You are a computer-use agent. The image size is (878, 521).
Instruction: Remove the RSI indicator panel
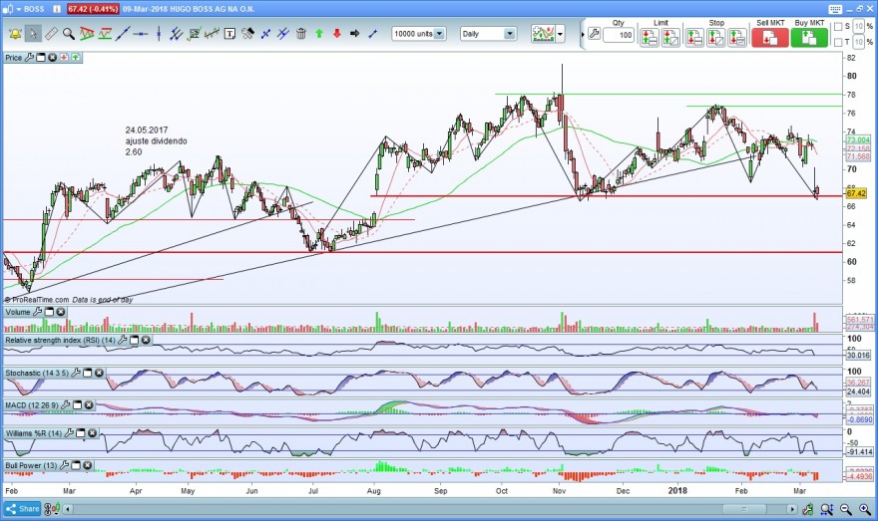coord(146,340)
